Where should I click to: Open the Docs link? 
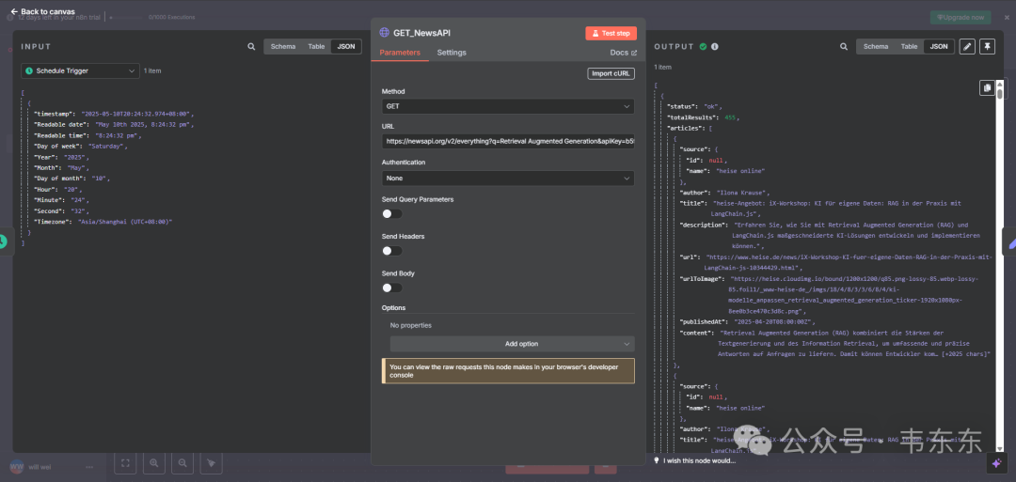pos(624,53)
